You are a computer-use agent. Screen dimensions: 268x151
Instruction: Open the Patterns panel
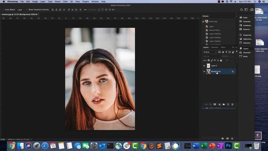point(245,29)
